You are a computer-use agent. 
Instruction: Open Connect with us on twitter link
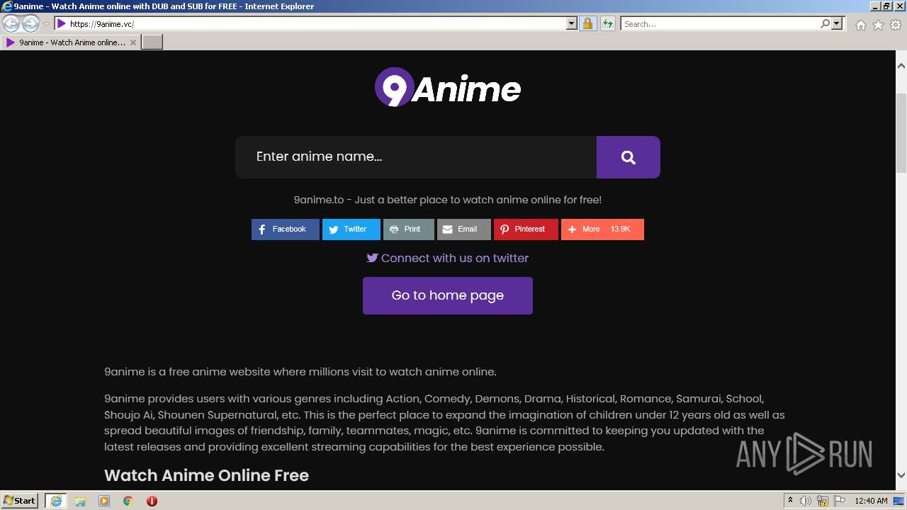click(448, 258)
